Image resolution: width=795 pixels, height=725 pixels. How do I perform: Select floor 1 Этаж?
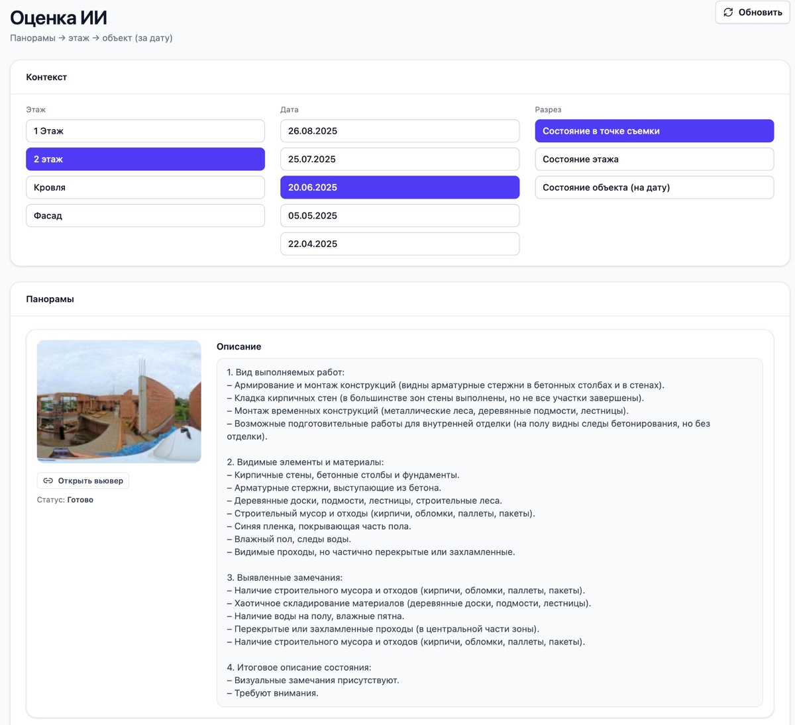pos(145,131)
